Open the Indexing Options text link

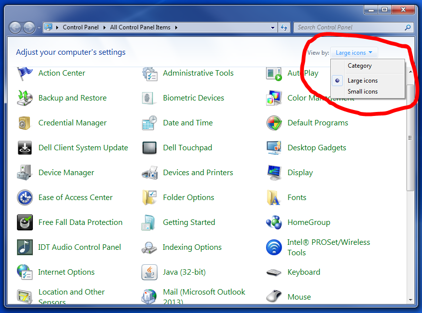192,247
